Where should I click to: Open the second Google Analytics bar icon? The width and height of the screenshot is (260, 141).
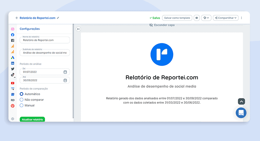coord(13,52)
